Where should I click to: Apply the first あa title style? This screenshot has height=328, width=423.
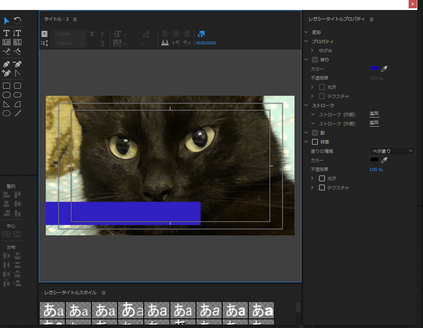(x=52, y=310)
